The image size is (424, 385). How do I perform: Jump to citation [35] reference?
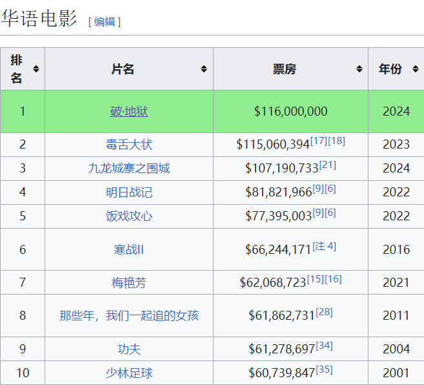tap(324, 369)
